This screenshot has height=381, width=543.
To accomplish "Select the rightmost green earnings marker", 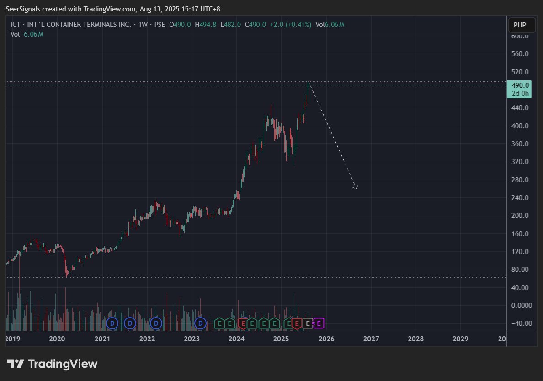I will [288, 323].
